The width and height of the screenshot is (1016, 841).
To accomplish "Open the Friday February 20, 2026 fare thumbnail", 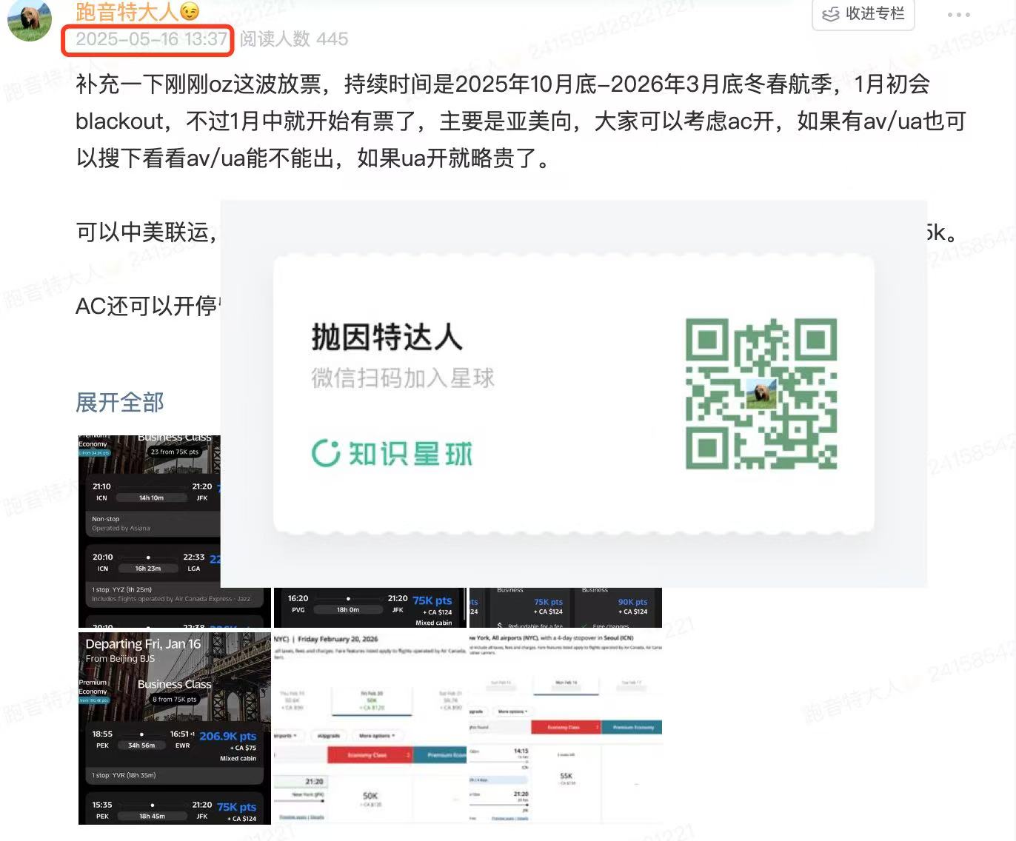I will [x=370, y=728].
